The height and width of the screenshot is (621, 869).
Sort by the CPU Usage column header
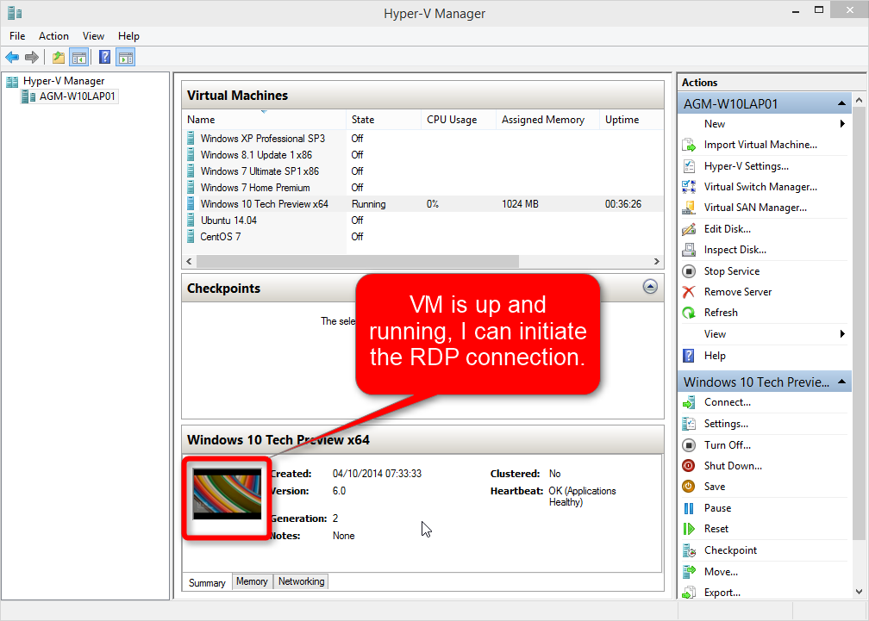(459, 120)
